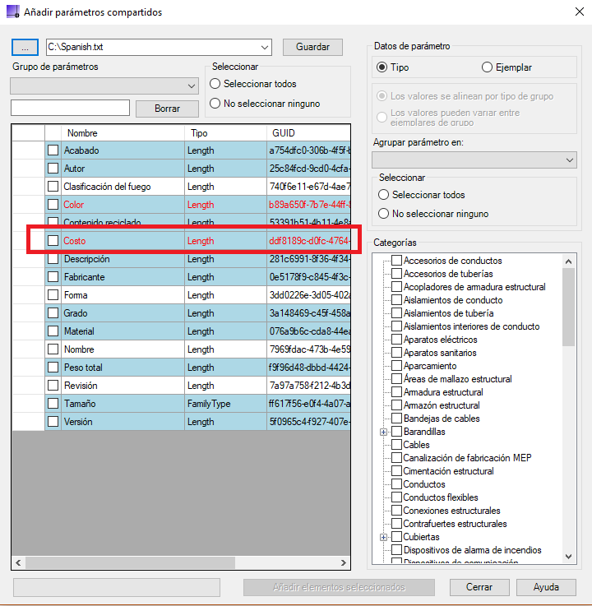
Task: Click the browse (...) file button
Action: point(25,47)
